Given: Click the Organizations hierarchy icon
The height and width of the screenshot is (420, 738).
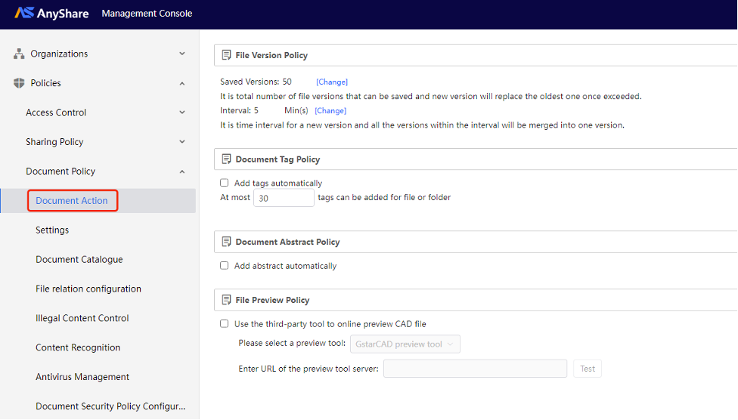Looking at the screenshot, I should pos(19,54).
